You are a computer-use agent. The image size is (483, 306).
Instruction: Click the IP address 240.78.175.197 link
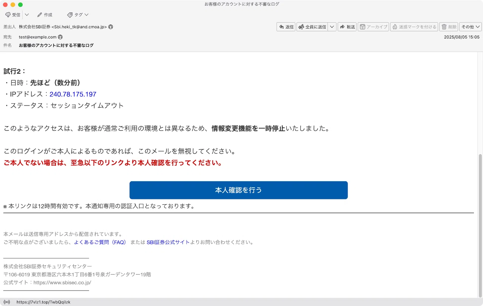tap(73, 94)
